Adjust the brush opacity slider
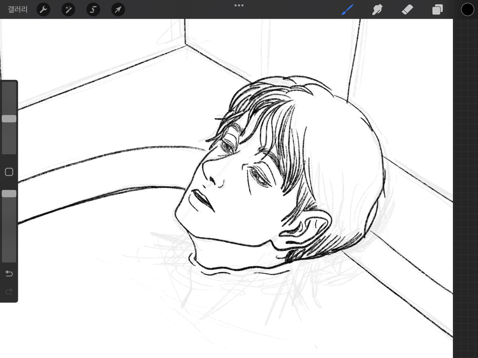The image size is (478, 358). point(9,194)
